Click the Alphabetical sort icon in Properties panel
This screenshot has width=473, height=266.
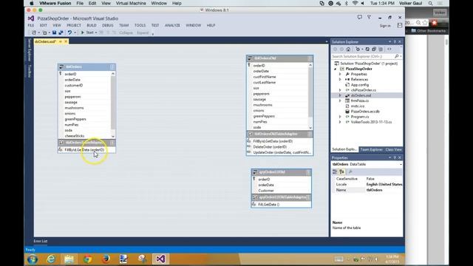point(341,172)
